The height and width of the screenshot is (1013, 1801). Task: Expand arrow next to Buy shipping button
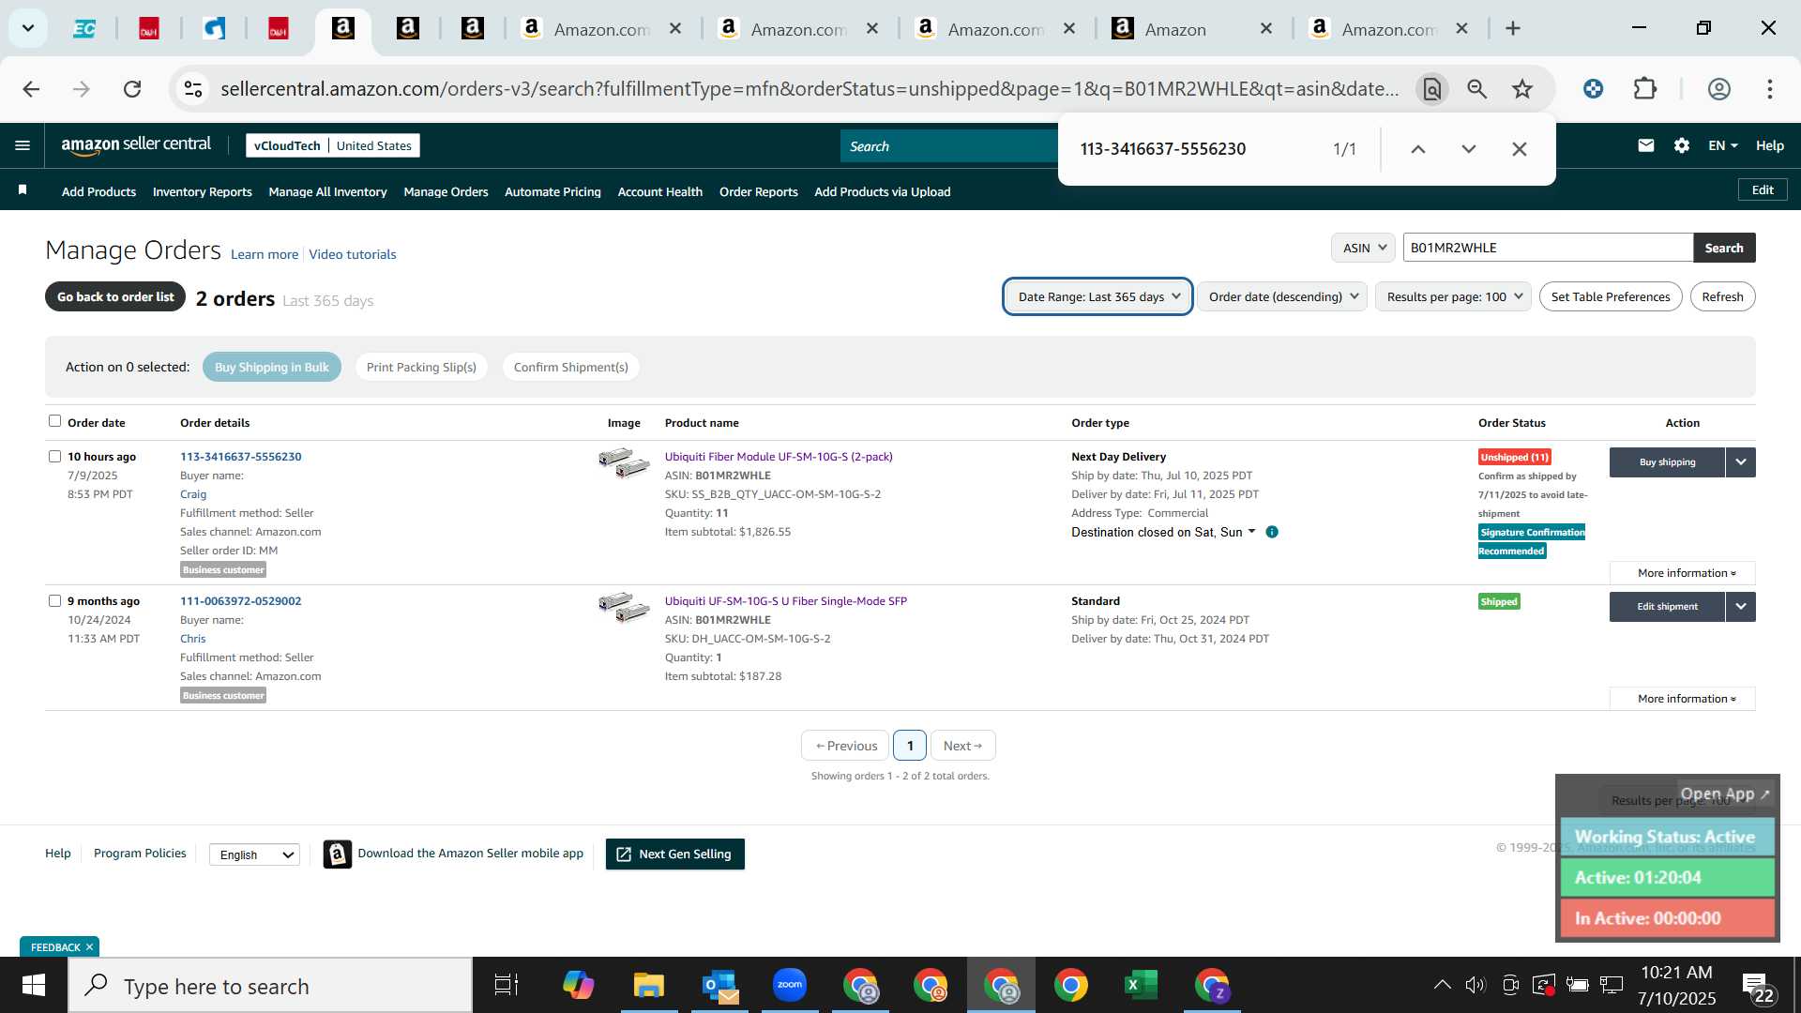[x=1741, y=461]
